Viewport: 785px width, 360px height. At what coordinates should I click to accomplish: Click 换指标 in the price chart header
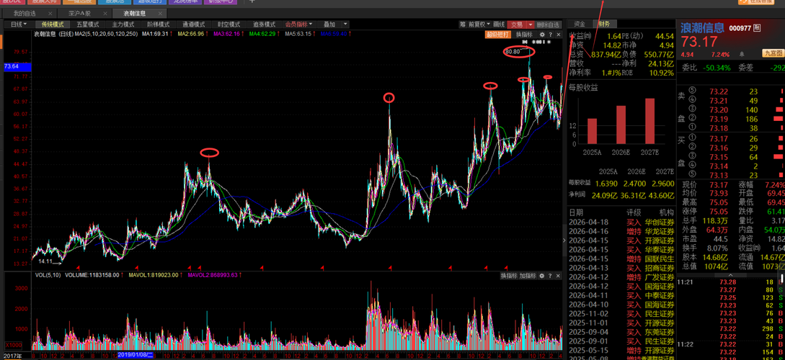point(523,35)
